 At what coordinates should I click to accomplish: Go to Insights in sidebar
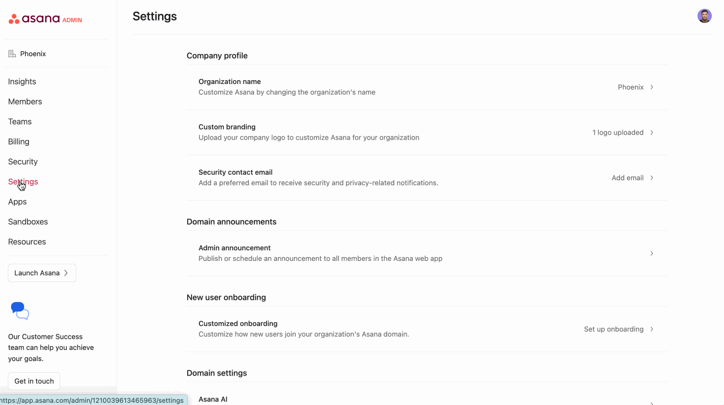[22, 82]
